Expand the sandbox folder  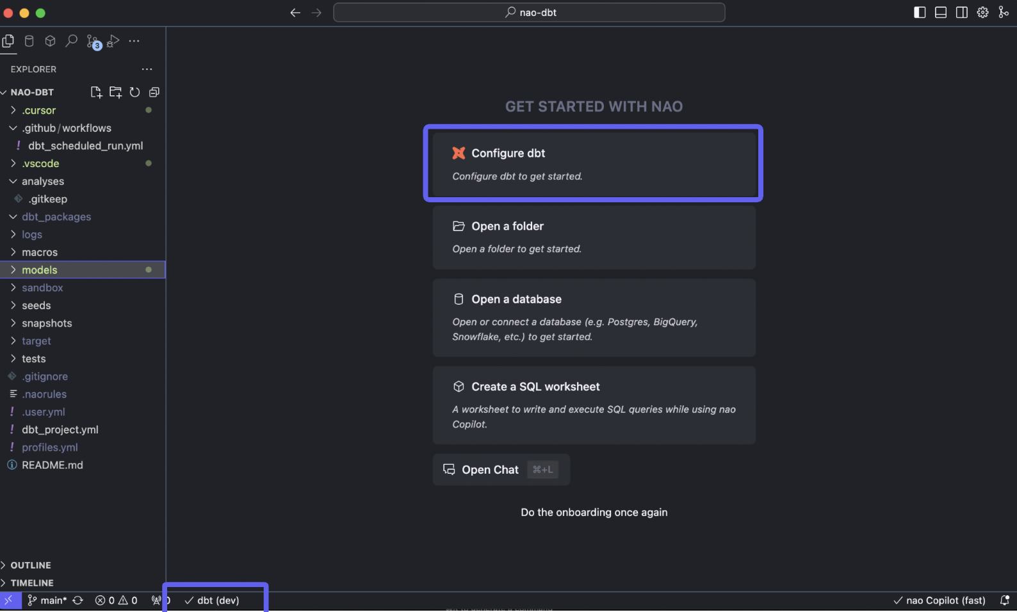tap(83, 288)
